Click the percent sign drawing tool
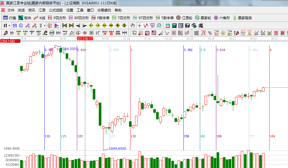The height and width of the screenshot is (168, 288). 210,33
